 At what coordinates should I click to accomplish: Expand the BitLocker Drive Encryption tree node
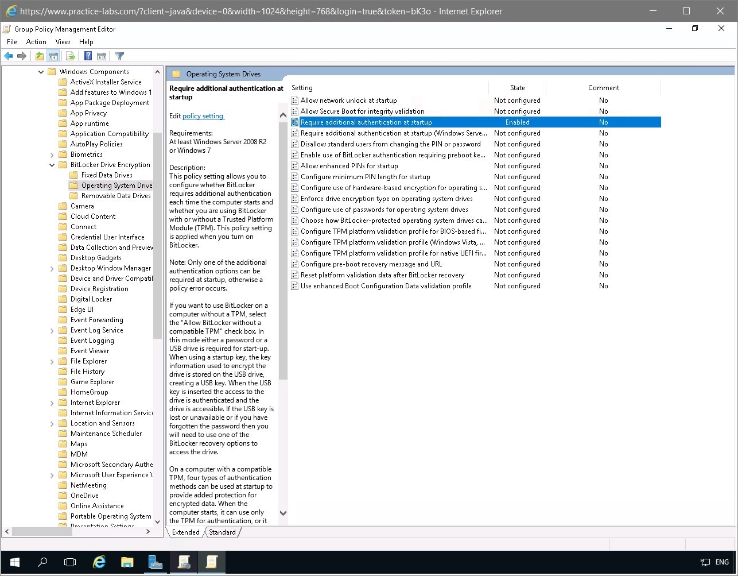pos(52,164)
